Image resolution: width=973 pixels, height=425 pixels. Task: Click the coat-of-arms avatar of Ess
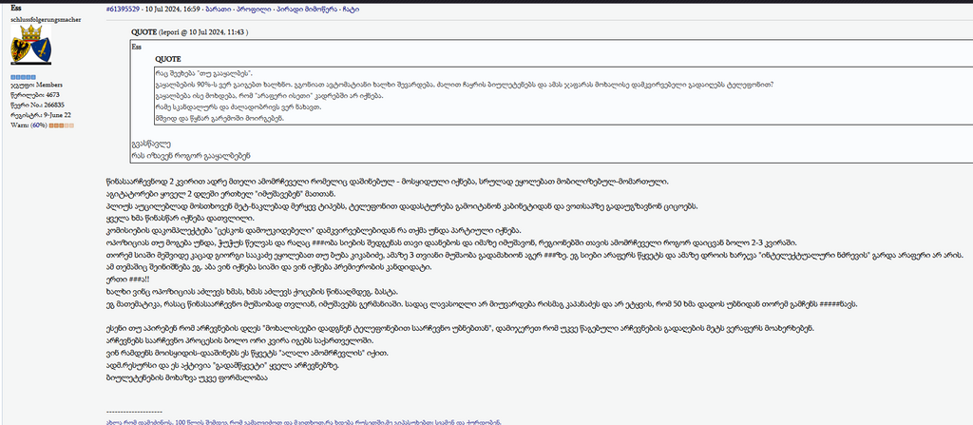pyautogui.click(x=31, y=44)
